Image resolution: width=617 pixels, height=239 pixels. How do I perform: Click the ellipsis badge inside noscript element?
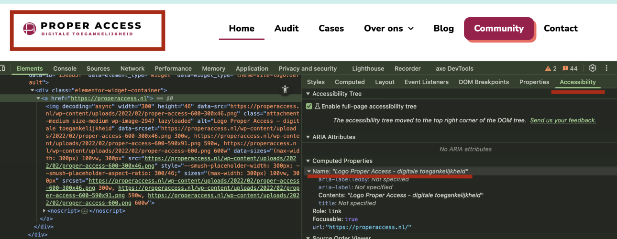[x=85, y=210]
